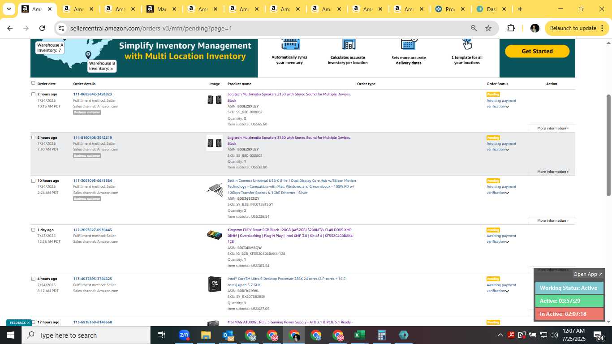The height and width of the screenshot is (344, 612).
Task: Go back to the previous page
Action: coord(10,28)
